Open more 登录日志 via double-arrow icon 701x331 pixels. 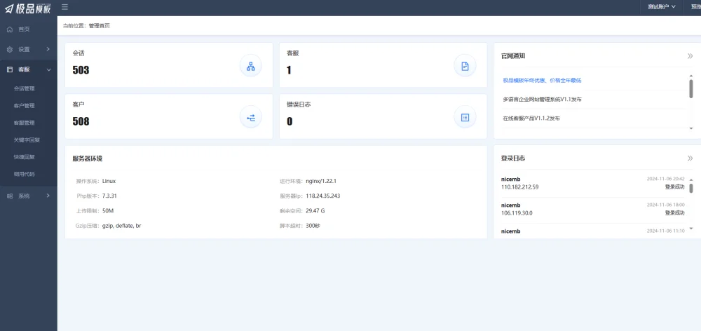pos(690,158)
